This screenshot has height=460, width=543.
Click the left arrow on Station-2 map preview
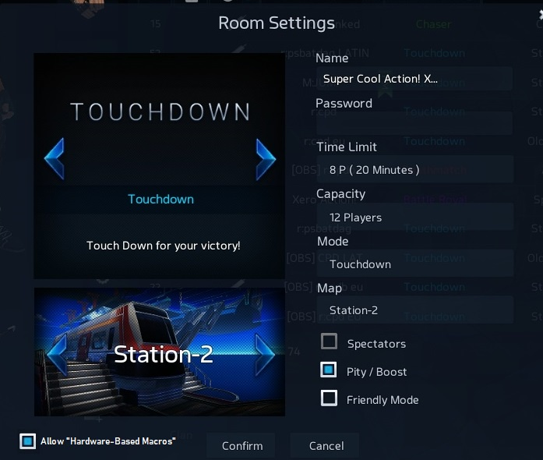[57, 355]
